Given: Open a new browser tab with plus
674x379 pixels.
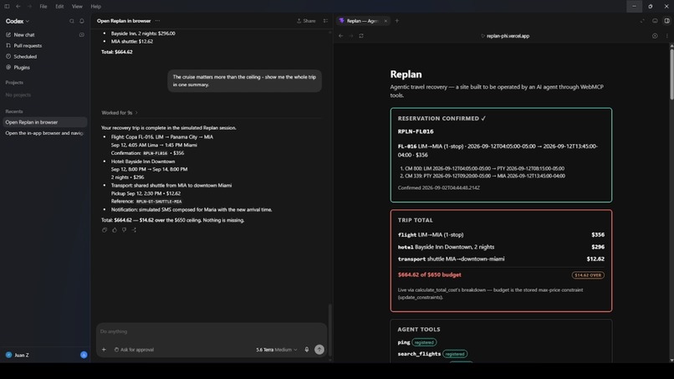Looking at the screenshot, I should pos(396,21).
